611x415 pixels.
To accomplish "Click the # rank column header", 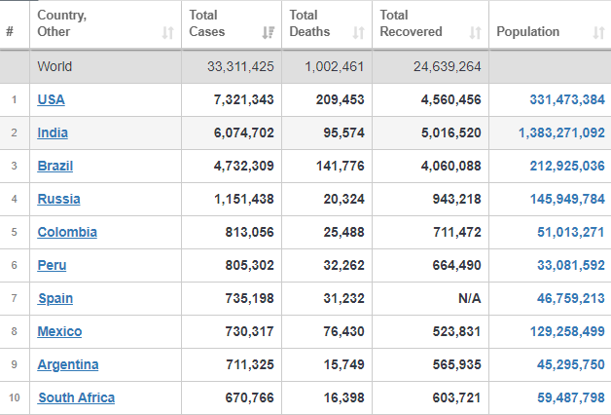I will (10, 31).
